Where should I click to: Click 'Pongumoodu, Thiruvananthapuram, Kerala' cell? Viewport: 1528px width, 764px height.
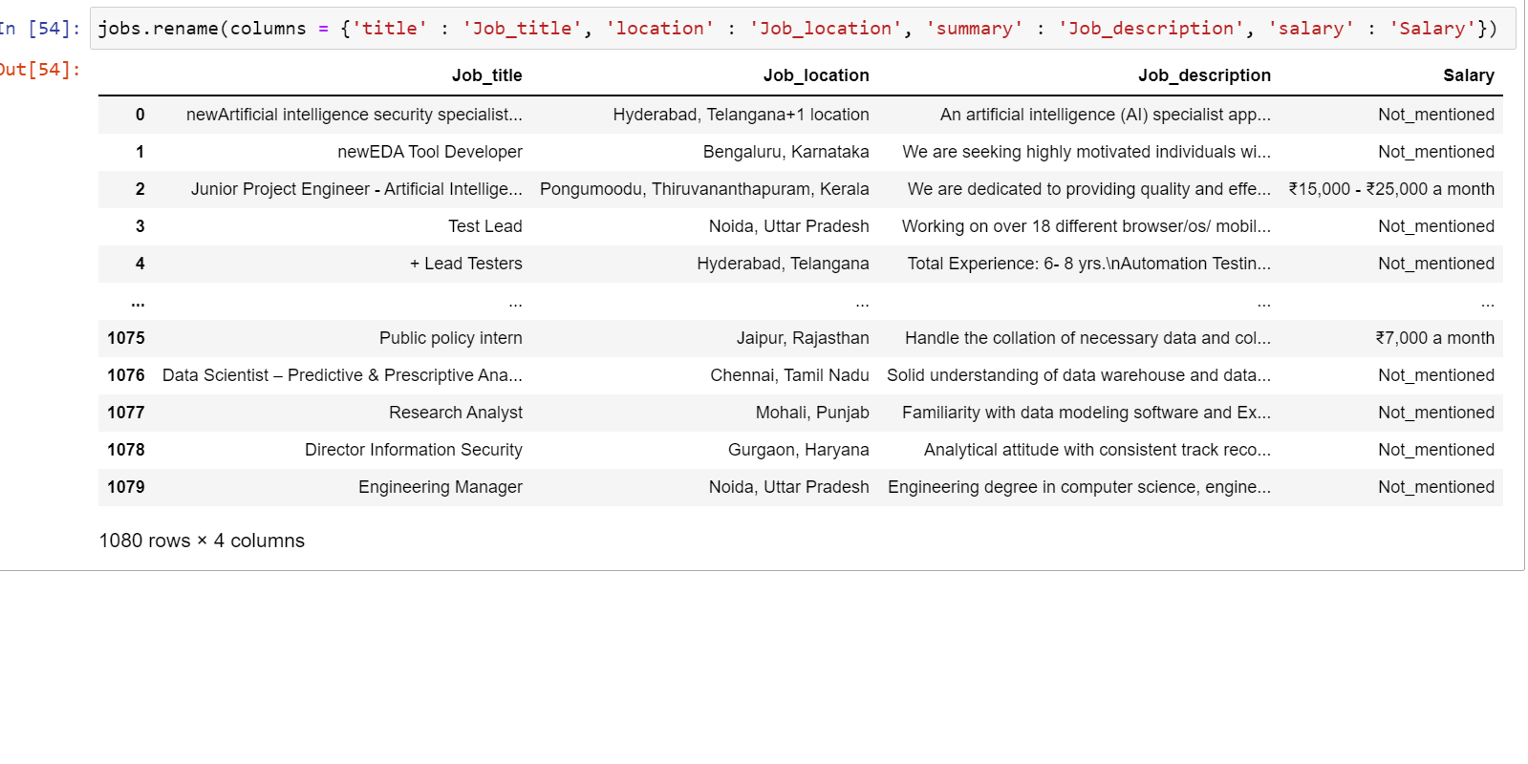point(704,189)
